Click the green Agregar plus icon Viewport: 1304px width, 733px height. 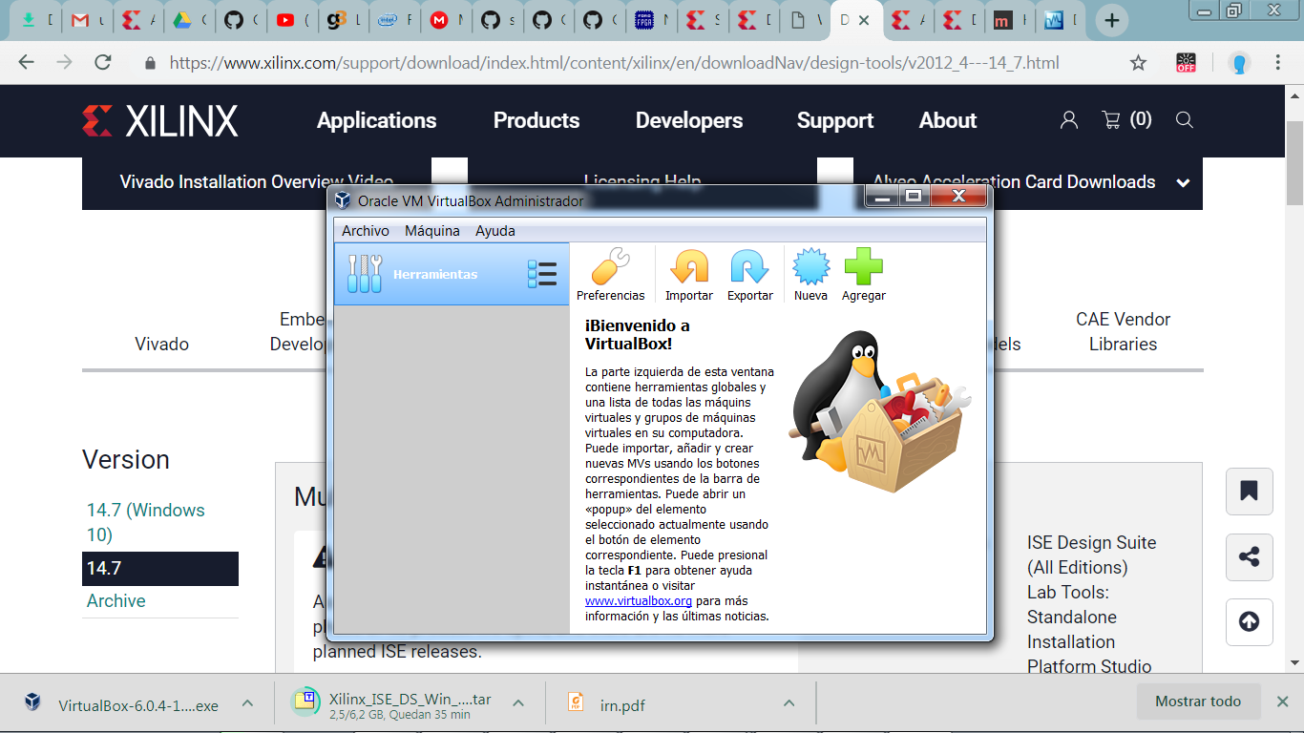point(863,267)
